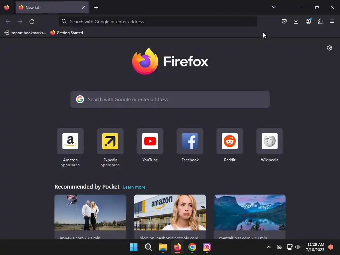This screenshot has height=255, width=340.
Task: Click Import bookmarks in bookmarks toolbar
Action: point(25,33)
